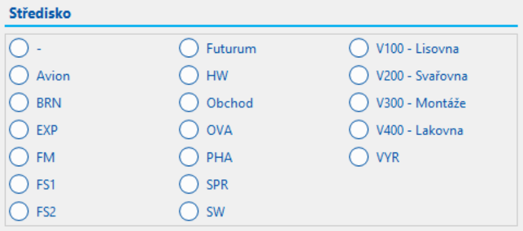Select BRN středisko option
Image resolution: width=523 pixels, height=231 pixels.
click(19, 102)
